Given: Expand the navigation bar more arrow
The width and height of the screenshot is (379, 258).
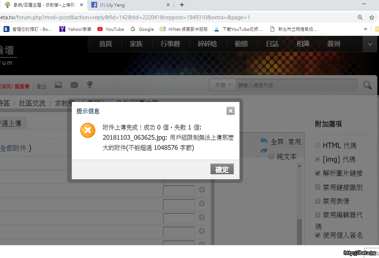Looking at the screenshot, I should [370, 44].
